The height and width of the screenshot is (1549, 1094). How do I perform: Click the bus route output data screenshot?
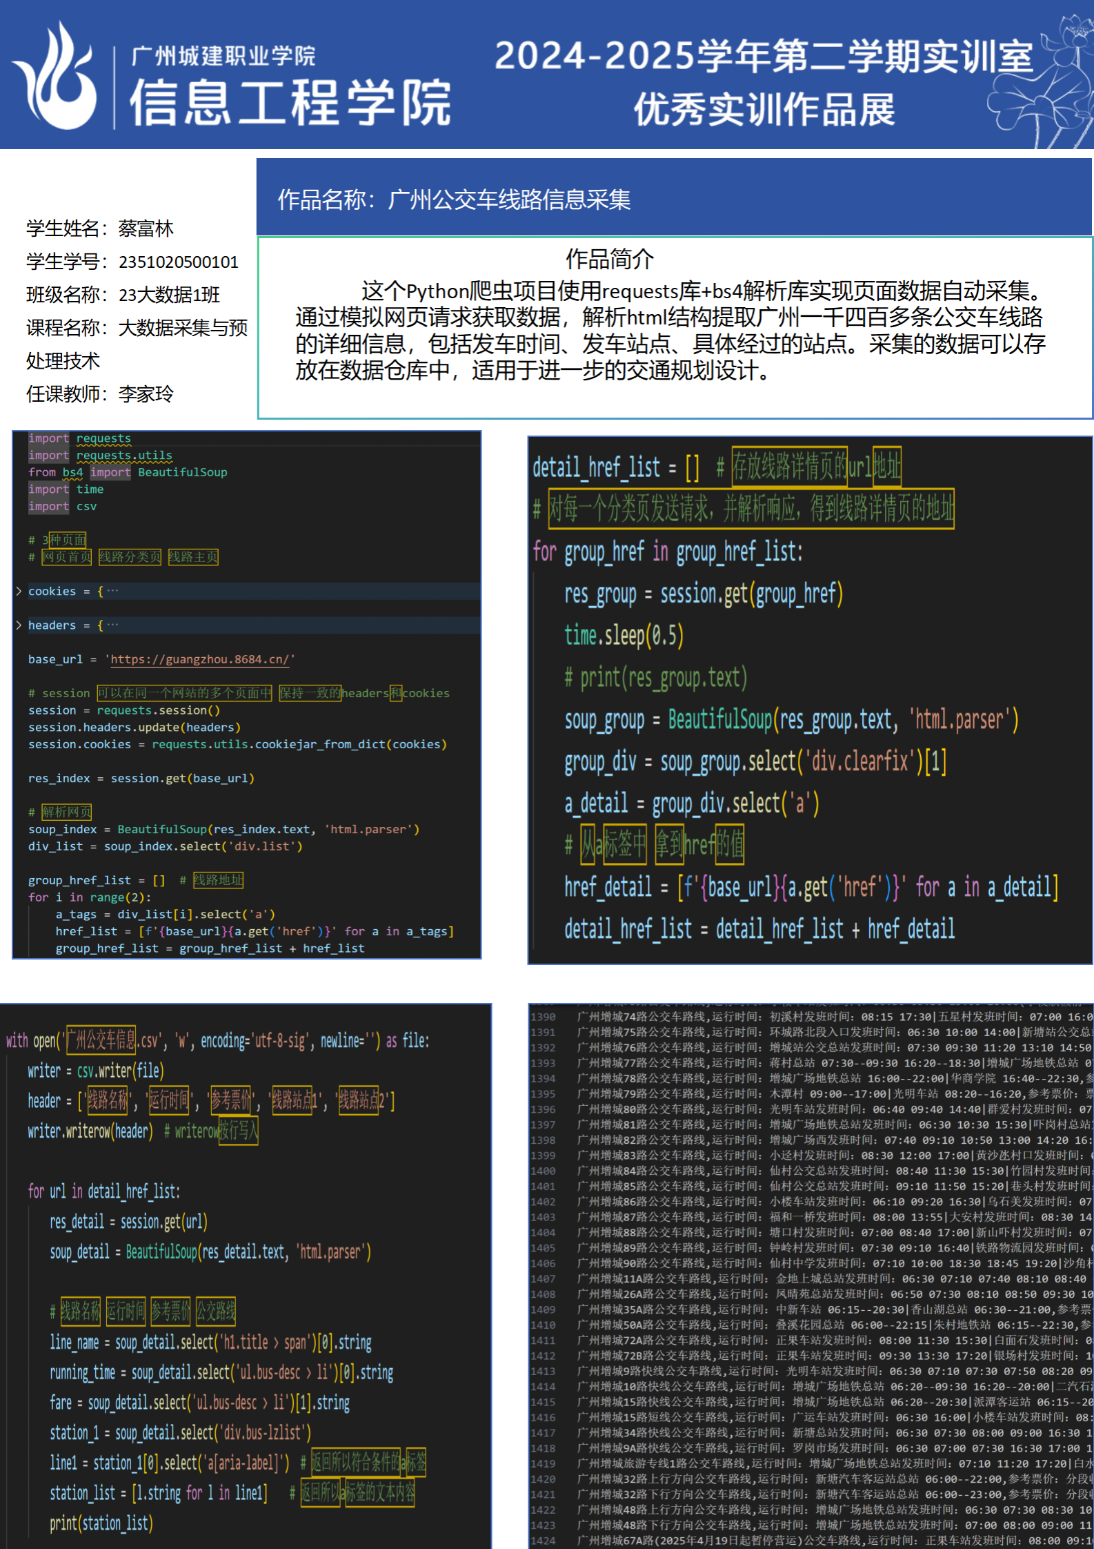tap(810, 1276)
